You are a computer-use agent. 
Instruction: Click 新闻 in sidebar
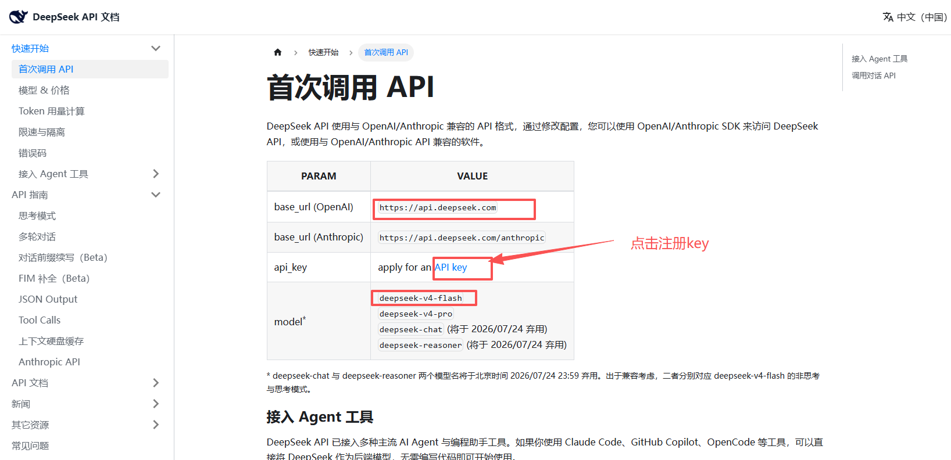tap(21, 404)
